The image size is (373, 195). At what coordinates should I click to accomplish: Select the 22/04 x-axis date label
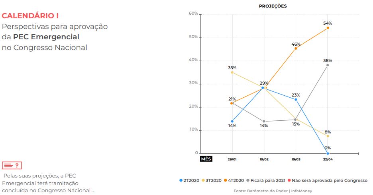pyautogui.click(x=328, y=159)
